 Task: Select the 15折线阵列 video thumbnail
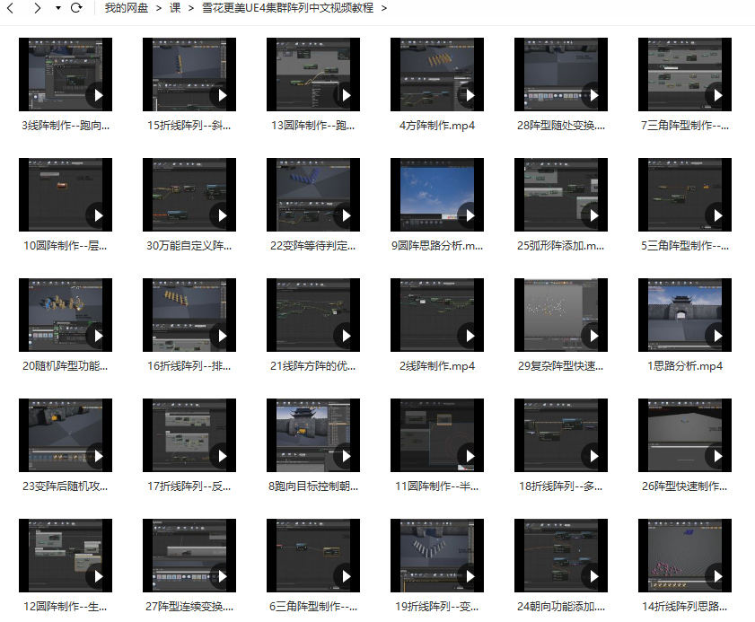(189, 74)
